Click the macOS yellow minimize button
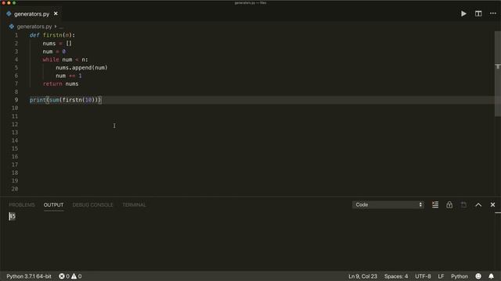501x281 pixels. coord(9,2)
